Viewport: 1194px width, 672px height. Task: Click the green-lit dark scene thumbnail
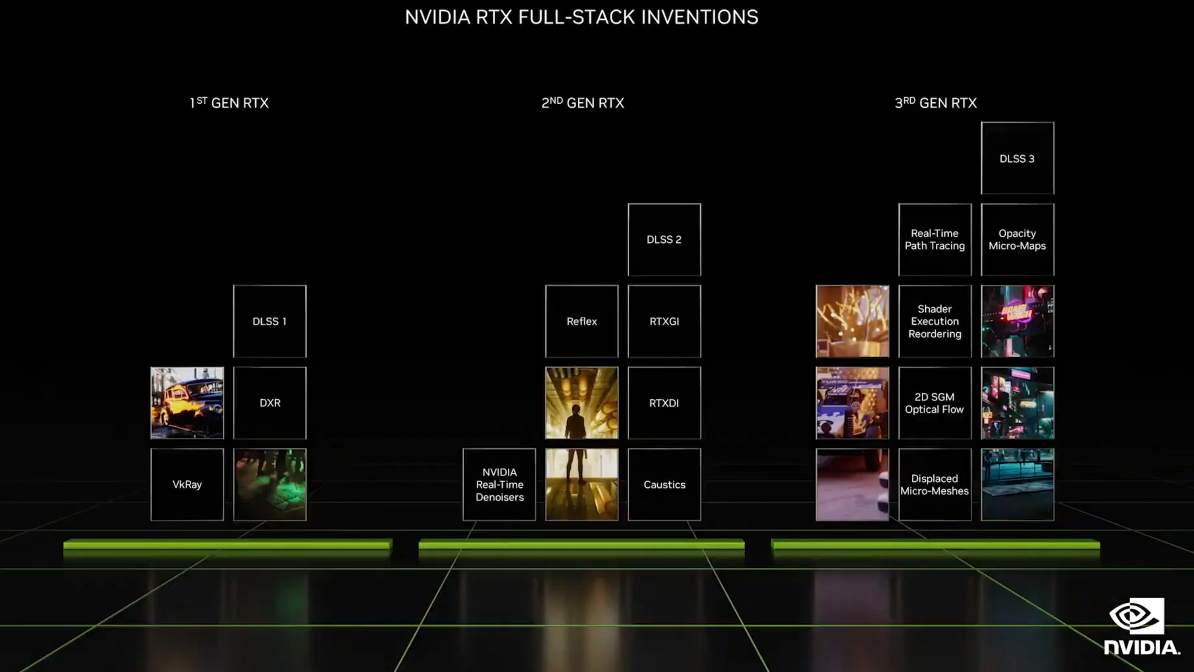point(269,484)
